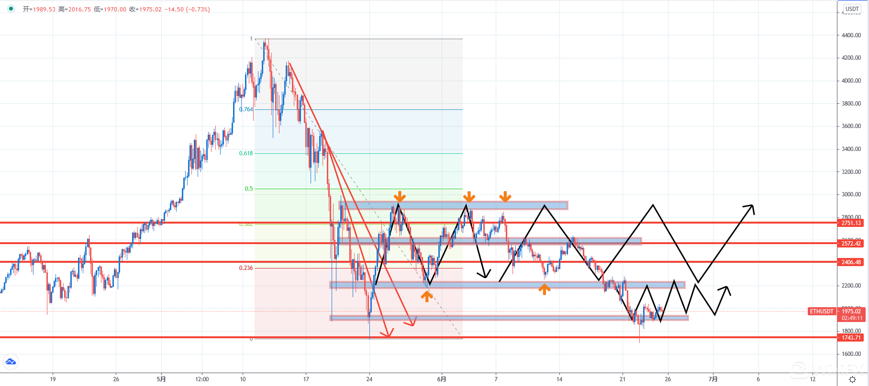The image size is (869, 386).
Task: Click the change value -14.50 (-0.73%)
Action: 187,10
